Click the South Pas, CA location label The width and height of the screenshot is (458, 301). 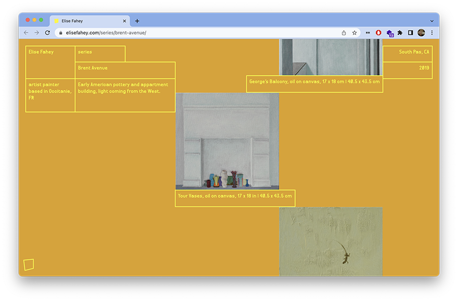414,52
